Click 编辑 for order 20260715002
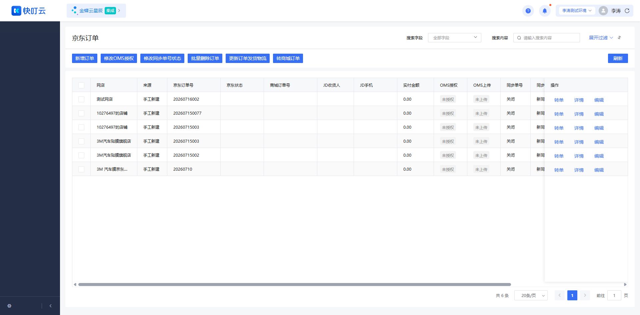The width and height of the screenshot is (640, 315). tap(599, 156)
